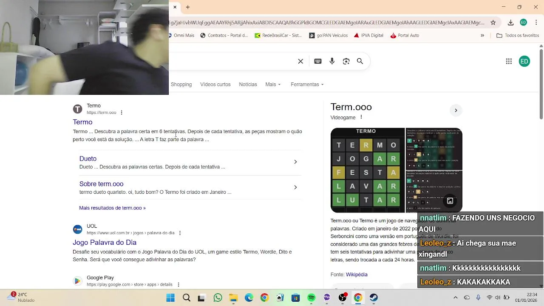Open more options for term.ooo result

pos(122,113)
